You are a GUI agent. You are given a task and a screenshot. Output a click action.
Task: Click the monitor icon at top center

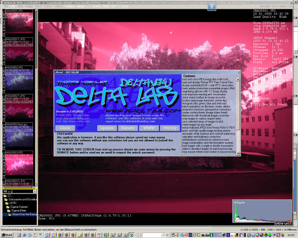[212, 7]
